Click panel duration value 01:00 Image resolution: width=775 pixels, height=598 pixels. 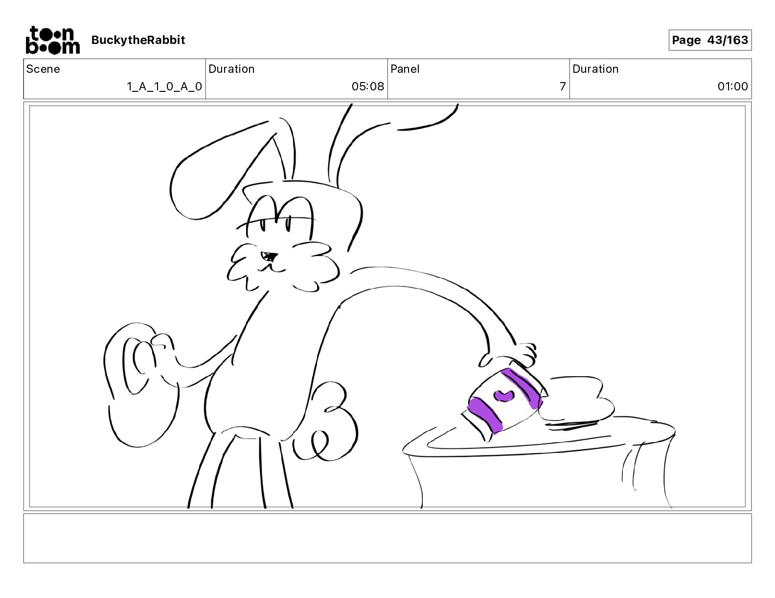732,86
